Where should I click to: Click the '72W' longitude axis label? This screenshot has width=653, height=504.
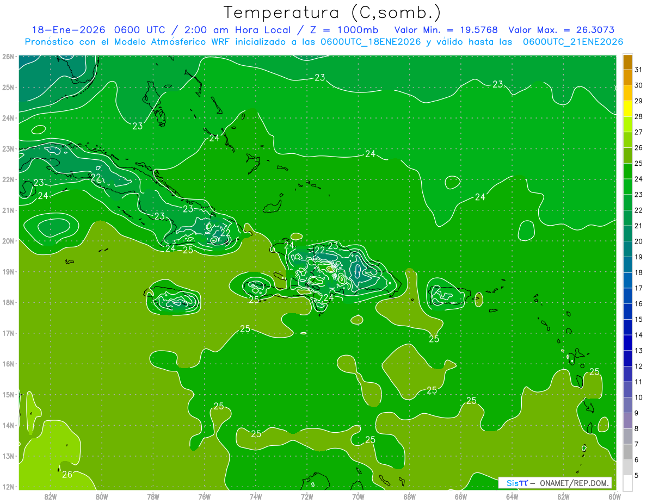pyautogui.click(x=307, y=496)
